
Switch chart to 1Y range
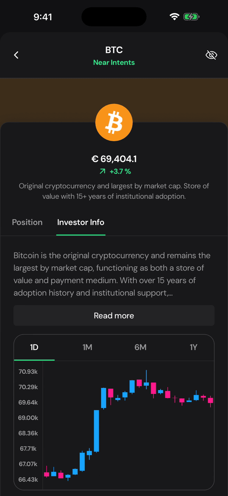[193, 347]
